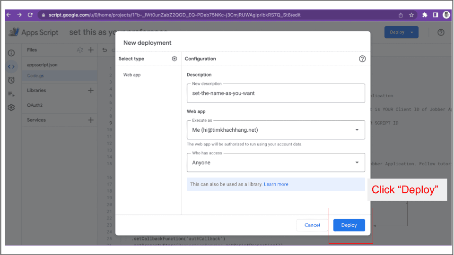Click the Select type gear icon
The width and height of the screenshot is (454, 255).
tap(174, 59)
